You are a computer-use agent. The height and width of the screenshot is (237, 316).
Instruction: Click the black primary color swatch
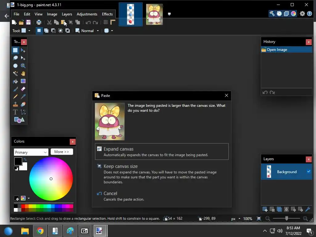coord(18,161)
